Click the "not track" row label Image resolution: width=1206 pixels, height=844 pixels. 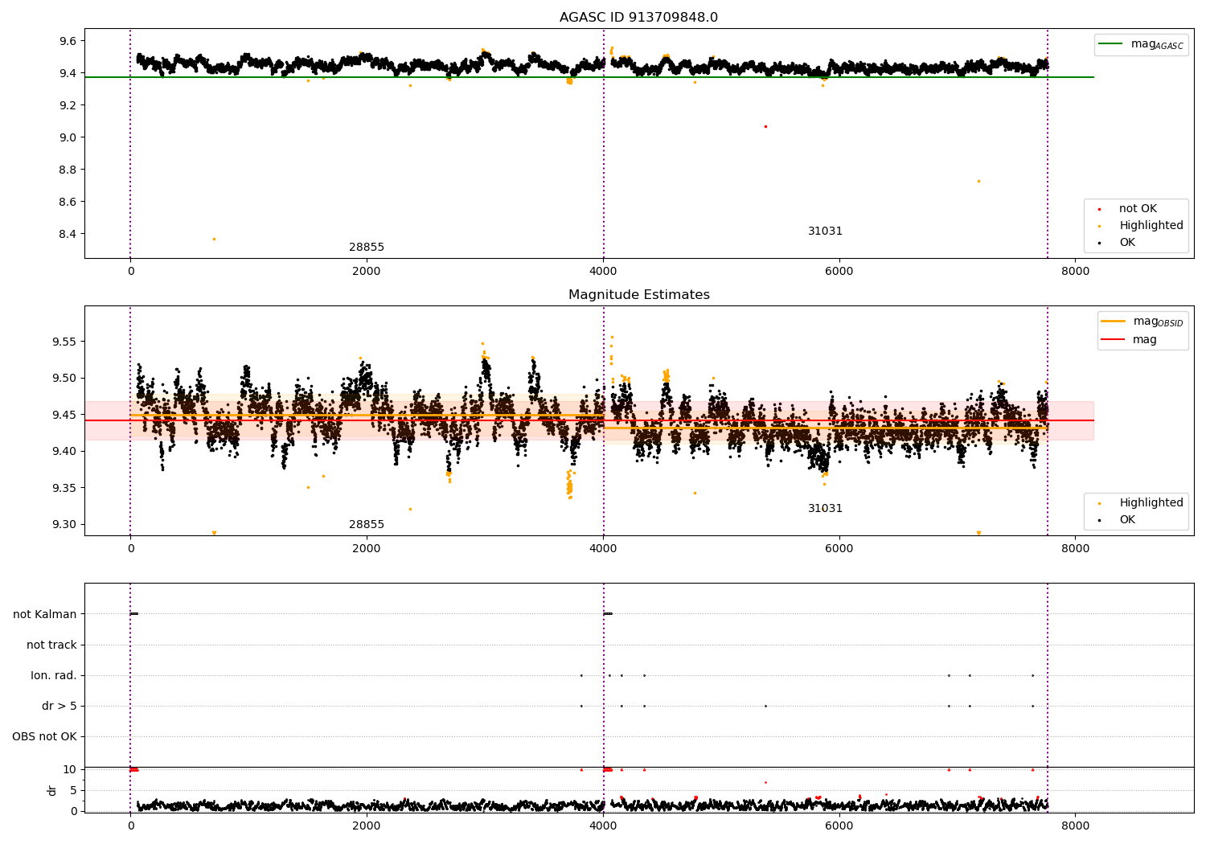click(x=51, y=645)
